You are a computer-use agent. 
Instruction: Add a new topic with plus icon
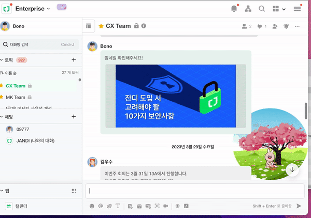point(74,60)
